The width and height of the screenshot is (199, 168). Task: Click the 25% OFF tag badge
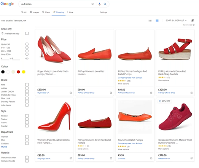tap(165, 101)
